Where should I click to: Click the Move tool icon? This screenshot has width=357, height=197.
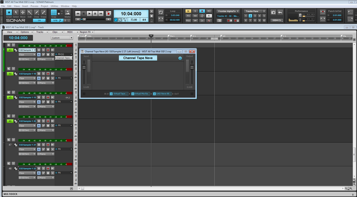[23, 13]
